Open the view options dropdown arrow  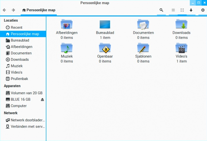click(x=191, y=10)
